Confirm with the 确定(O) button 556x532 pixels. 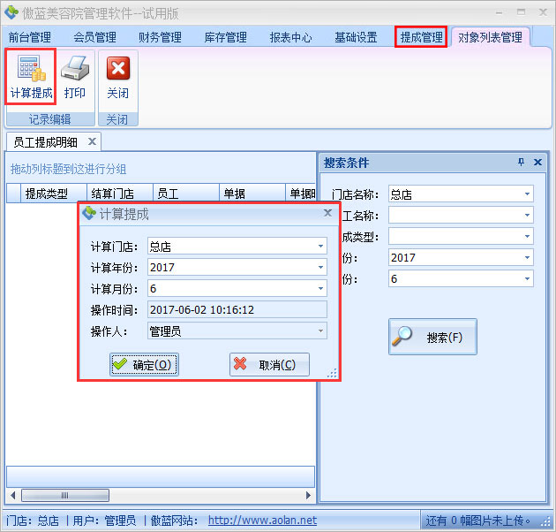(x=144, y=364)
